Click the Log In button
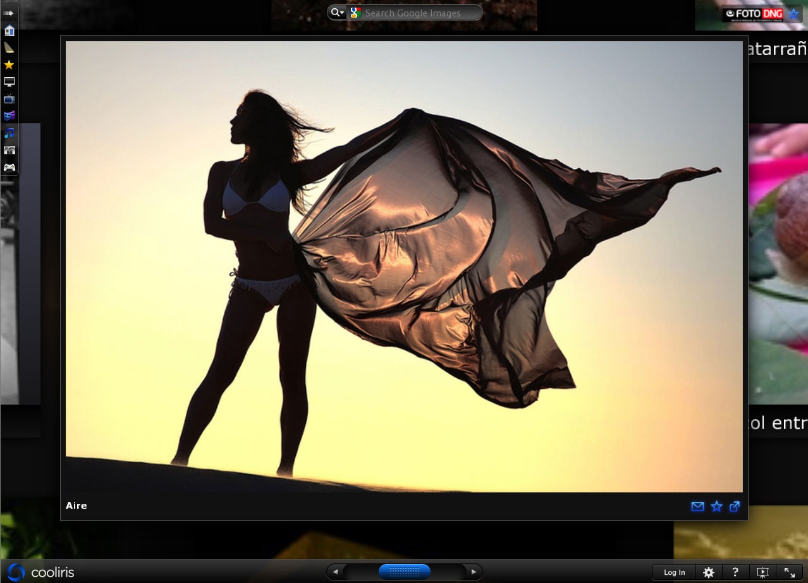The height and width of the screenshot is (583, 808). point(674,572)
